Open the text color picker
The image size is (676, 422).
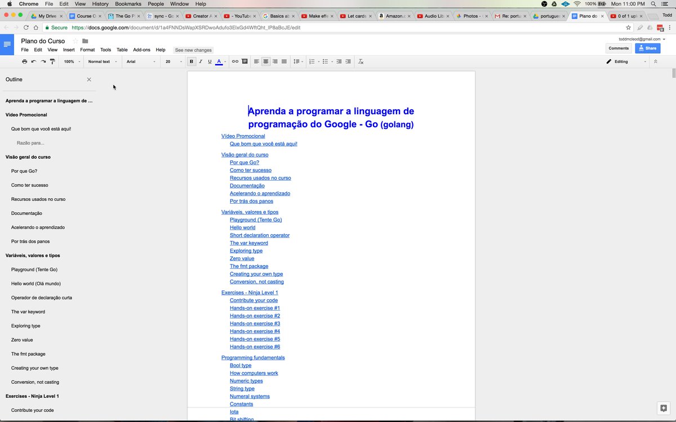pyautogui.click(x=221, y=61)
